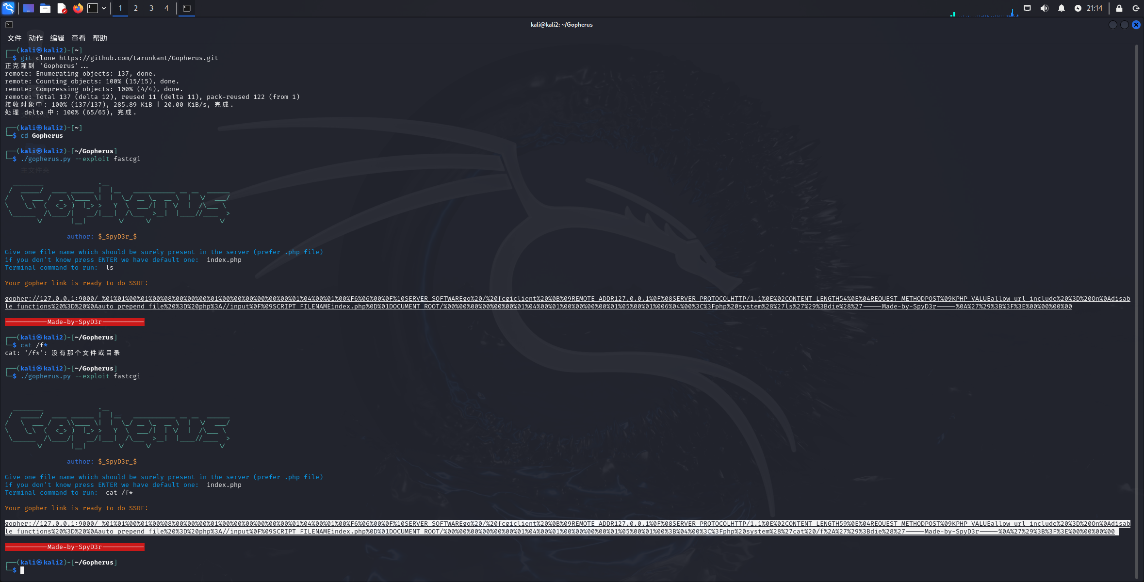Click the 'remote: Total 137' output line
The height and width of the screenshot is (582, 1144).
[152, 97]
